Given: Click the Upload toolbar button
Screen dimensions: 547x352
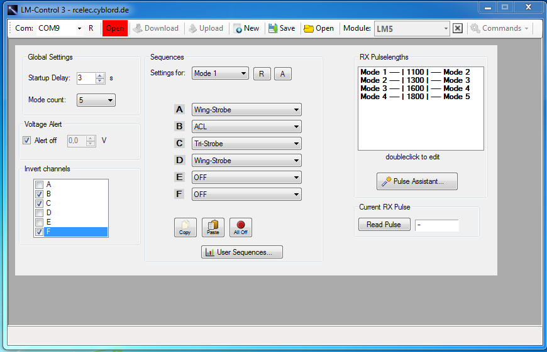Looking at the screenshot, I should click(x=206, y=28).
